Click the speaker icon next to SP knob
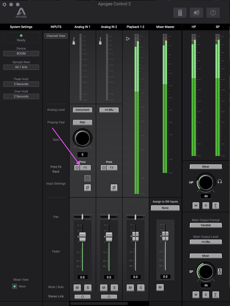This screenshot has height=306, width=230. click(220, 271)
